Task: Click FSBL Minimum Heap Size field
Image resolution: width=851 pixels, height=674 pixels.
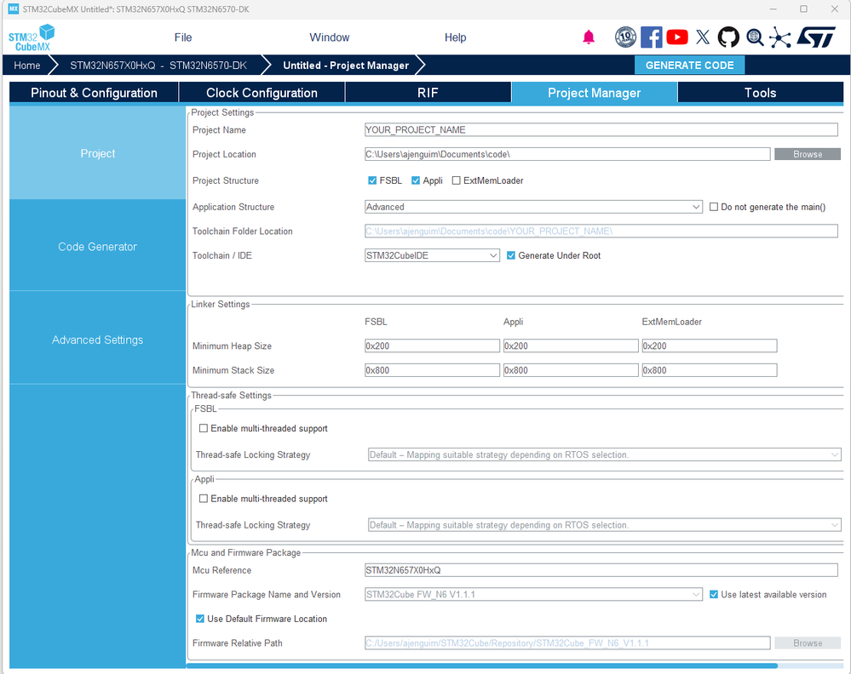Action: click(x=432, y=346)
